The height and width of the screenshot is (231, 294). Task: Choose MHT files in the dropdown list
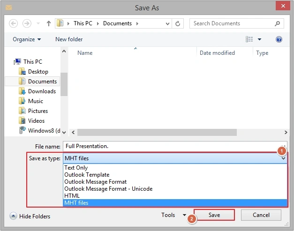175,203
